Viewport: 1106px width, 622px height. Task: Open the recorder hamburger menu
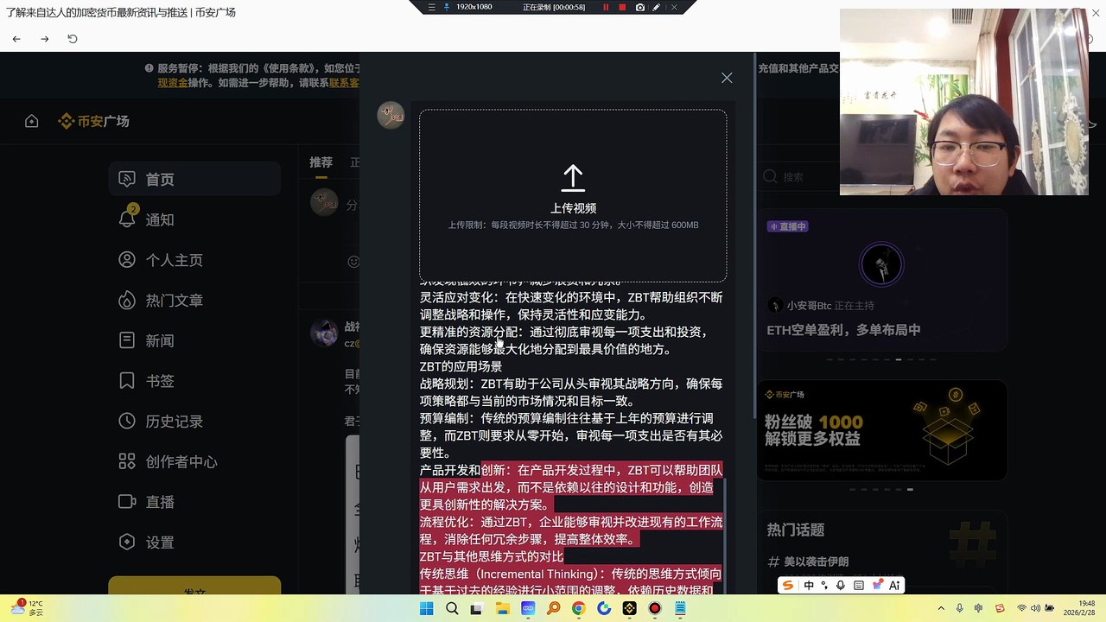[432, 7]
